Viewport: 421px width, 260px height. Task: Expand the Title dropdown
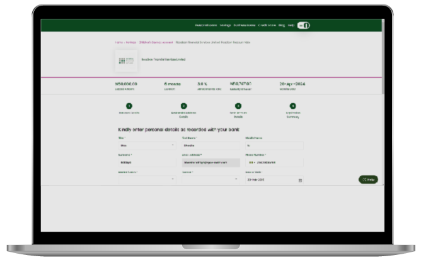146,145
